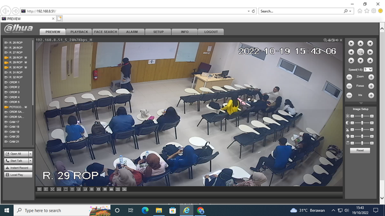
Task: Collapse PTZ panel using triangle expander
Action: 360,103
